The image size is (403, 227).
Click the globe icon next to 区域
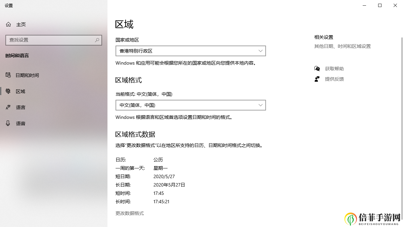coord(8,91)
